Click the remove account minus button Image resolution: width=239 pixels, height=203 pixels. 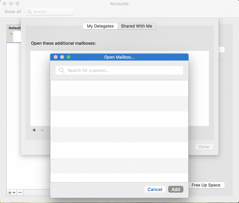pos(20,192)
